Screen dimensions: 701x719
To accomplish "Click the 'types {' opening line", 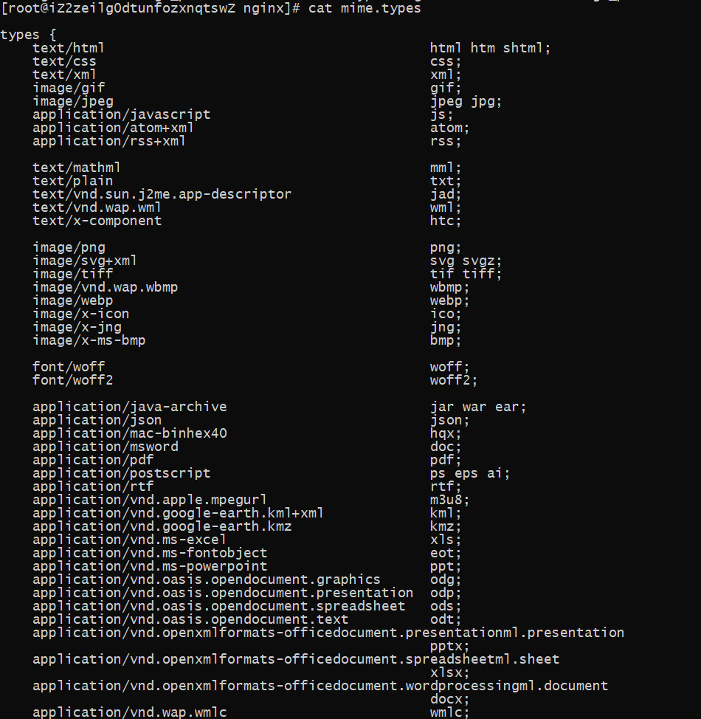I will click(x=29, y=35).
